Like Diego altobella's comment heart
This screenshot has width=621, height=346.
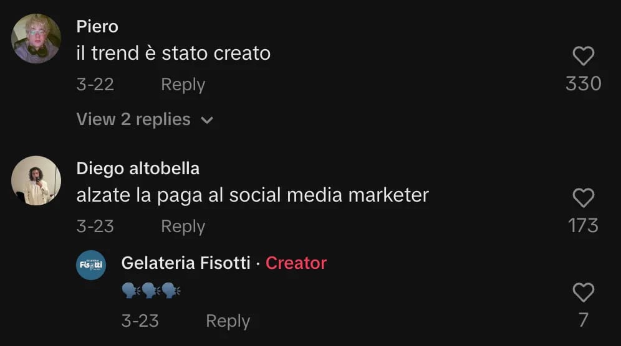(x=584, y=198)
